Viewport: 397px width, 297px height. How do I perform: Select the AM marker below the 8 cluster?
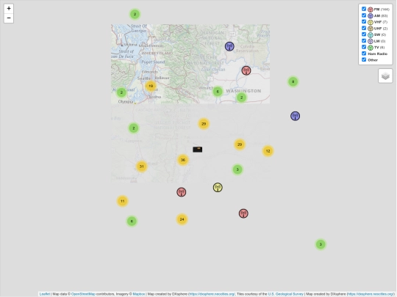pos(296,116)
